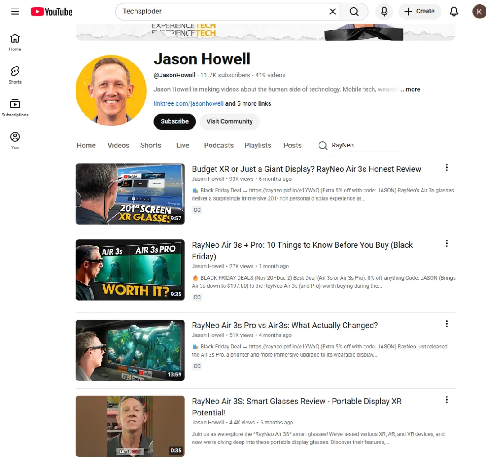This screenshot has width=486, height=460.
Task: Open 'Portable Display XR Potential!' video title
Action: pos(297,407)
